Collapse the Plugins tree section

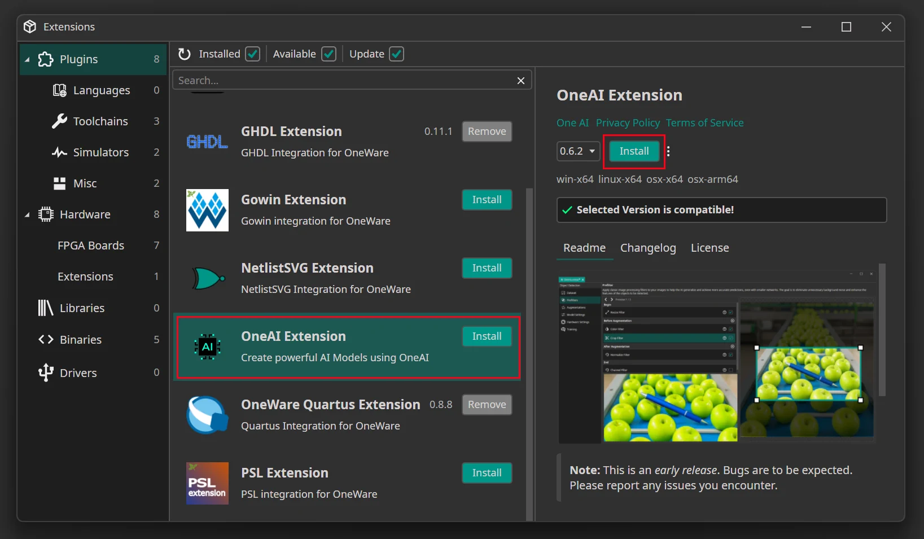27,60
